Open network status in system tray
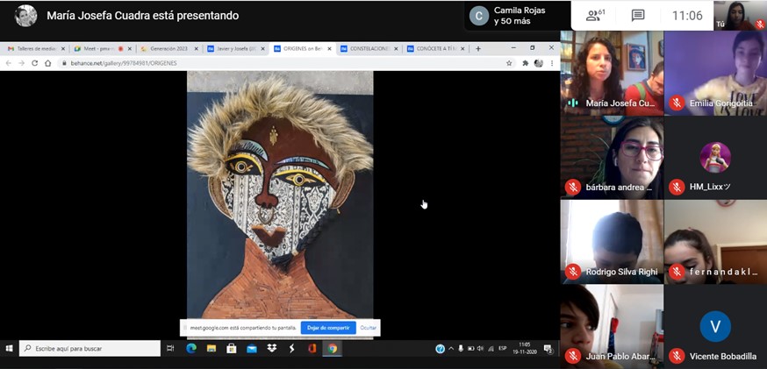Viewport: 767px width, 369px height. point(491,349)
